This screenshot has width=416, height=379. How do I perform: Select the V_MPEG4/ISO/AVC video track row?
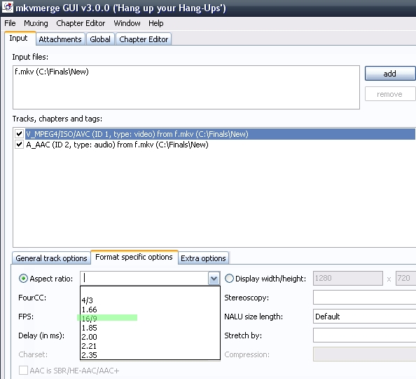pyautogui.click(x=220, y=134)
